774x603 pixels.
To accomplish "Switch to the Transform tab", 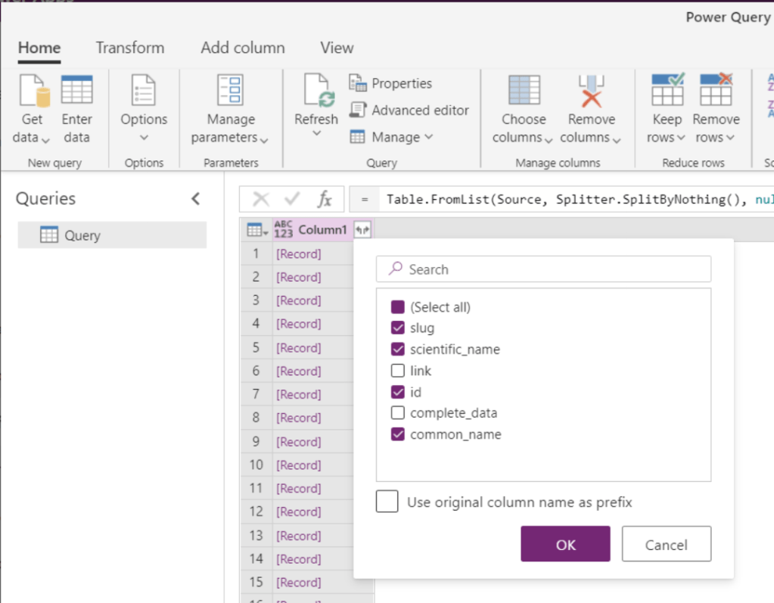I will pyautogui.click(x=129, y=48).
